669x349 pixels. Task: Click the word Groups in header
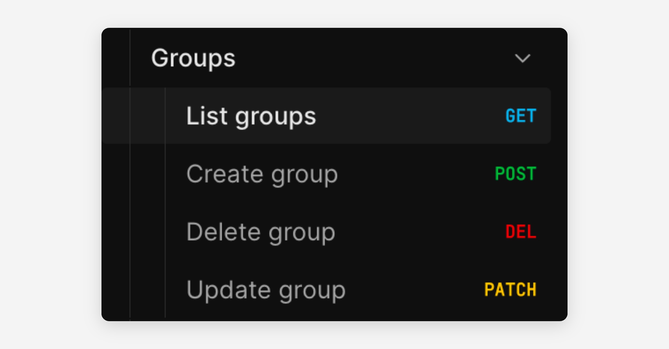pos(193,59)
